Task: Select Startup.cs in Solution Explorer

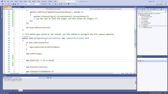Action: [x=145, y=26]
